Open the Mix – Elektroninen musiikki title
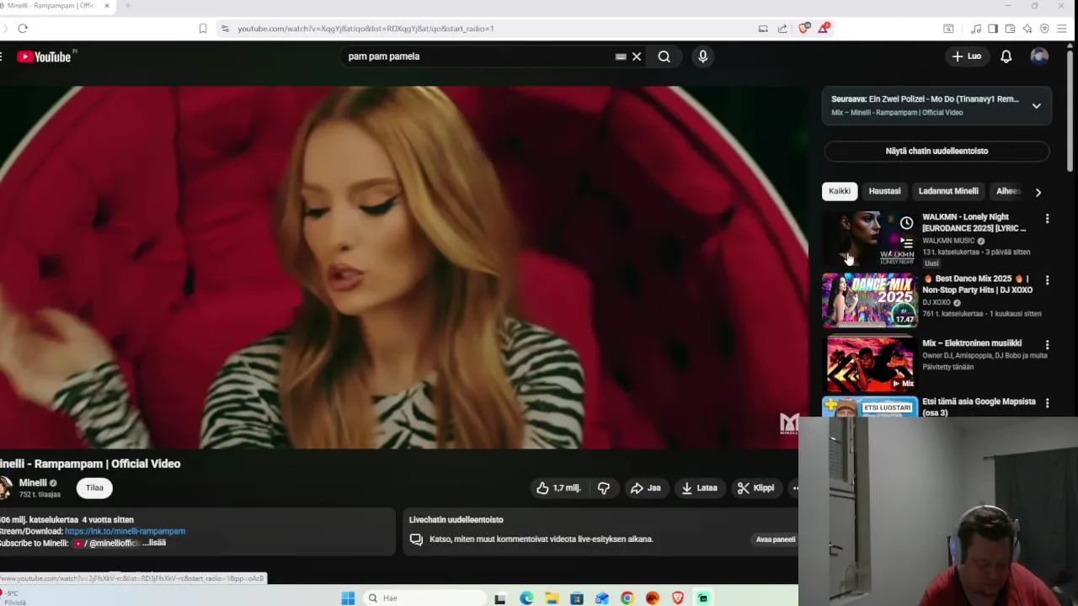 tap(972, 343)
